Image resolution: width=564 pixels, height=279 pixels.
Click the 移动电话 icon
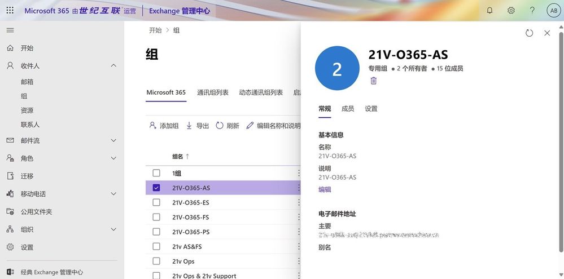10,193
